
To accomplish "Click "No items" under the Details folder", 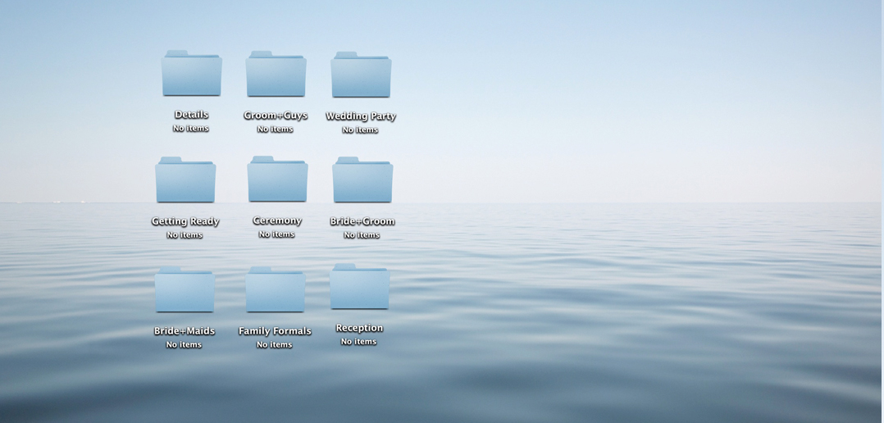I will coord(191,129).
